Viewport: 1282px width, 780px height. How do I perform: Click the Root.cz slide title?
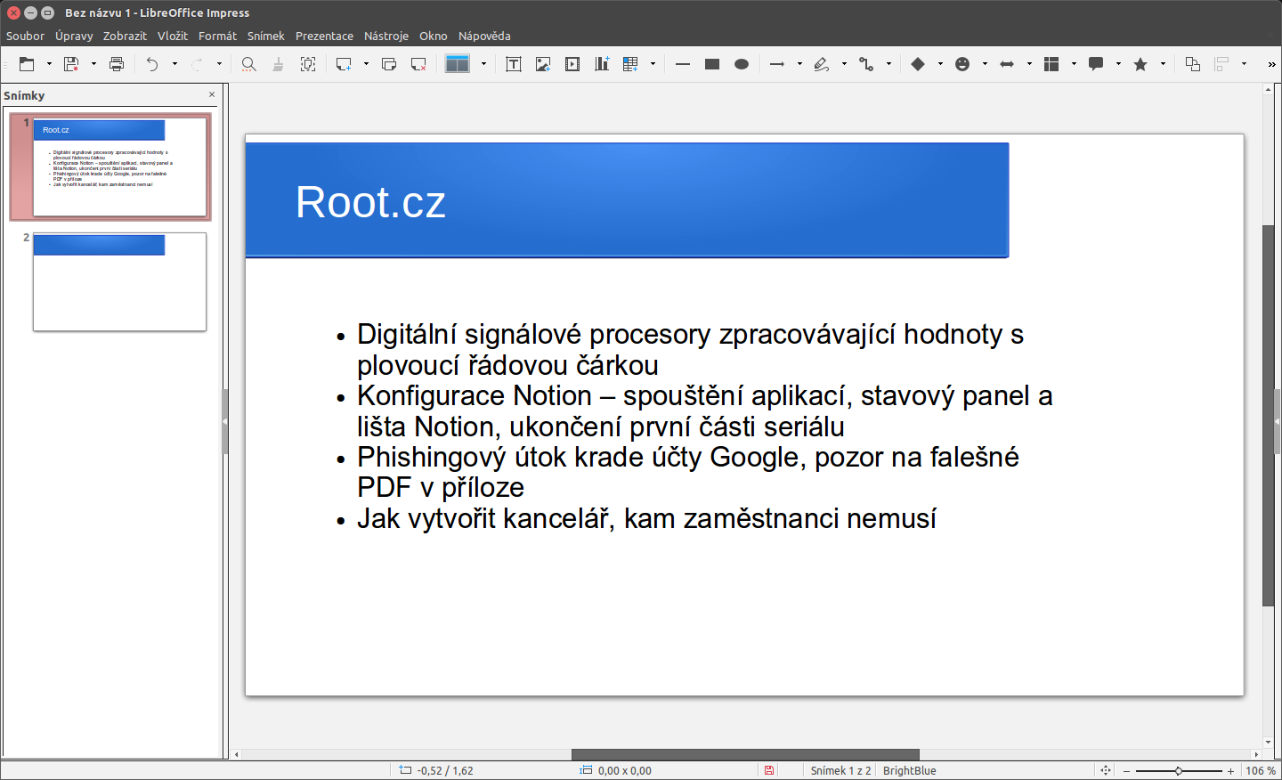click(x=370, y=202)
